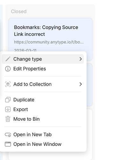Click the 2026-03-11 date on the card
Viewport: 115px width, 160px height.
tap(25, 50)
